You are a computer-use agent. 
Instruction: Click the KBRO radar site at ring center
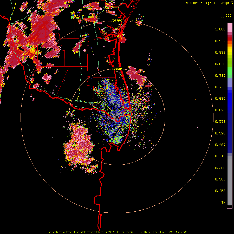[117, 117]
